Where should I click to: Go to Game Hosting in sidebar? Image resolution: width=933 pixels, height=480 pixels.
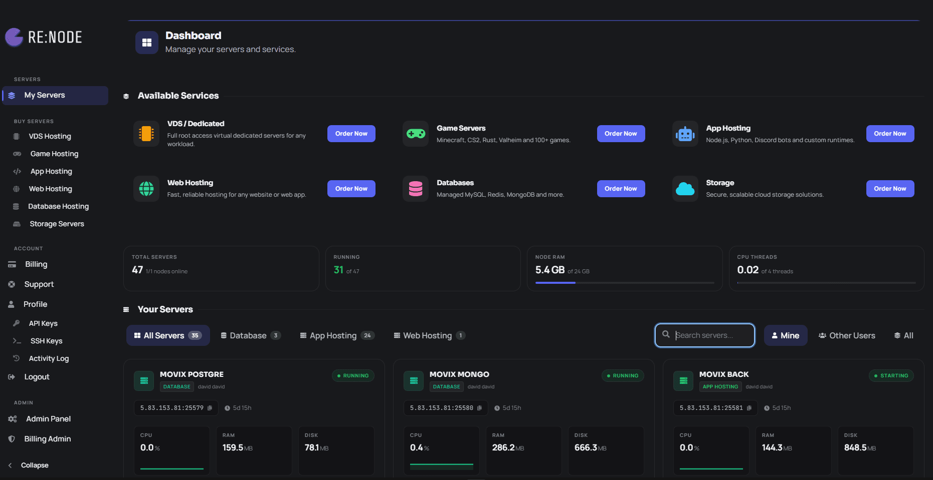click(54, 154)
